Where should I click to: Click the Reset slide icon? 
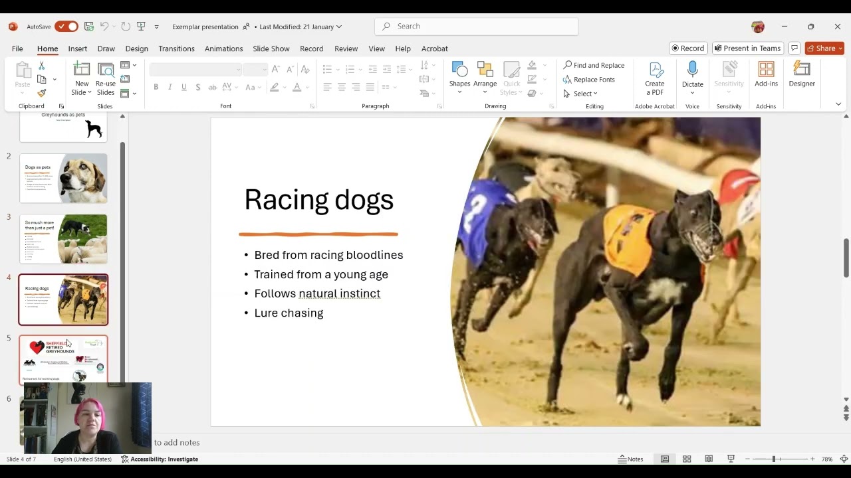tap(125, 79)
